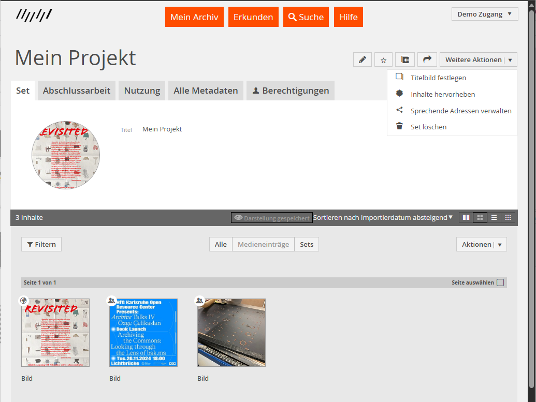Click the share arrow icon button
Screen dimensions: 536x402
(x=427, y=59)
